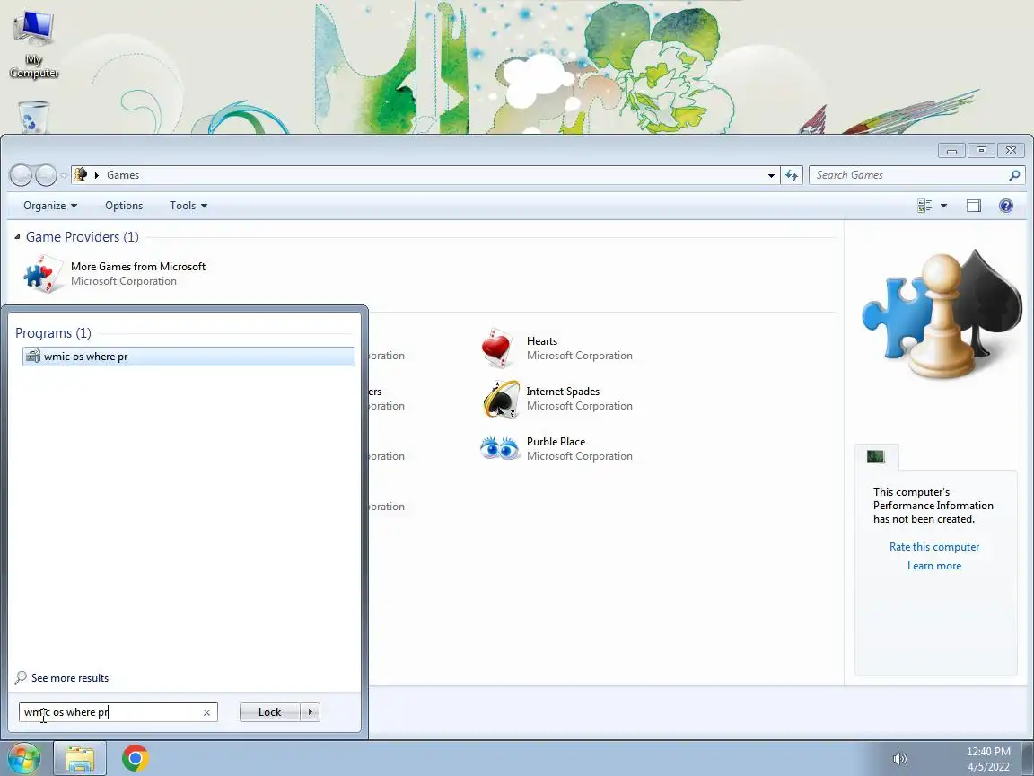Open the volume speaker icon in tray
This screenshot has width=1034, height=776.
(x=899, y=759)
